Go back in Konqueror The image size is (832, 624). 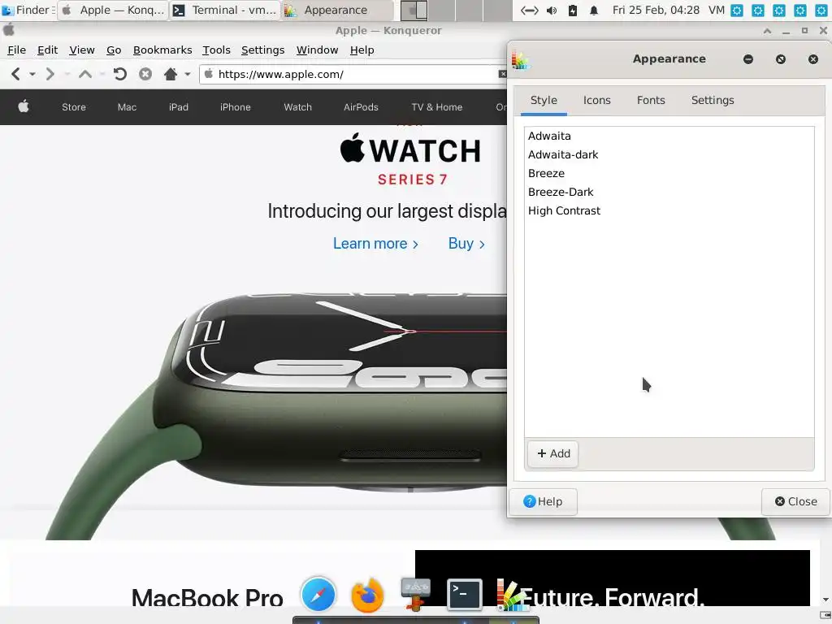click(16, 74)
